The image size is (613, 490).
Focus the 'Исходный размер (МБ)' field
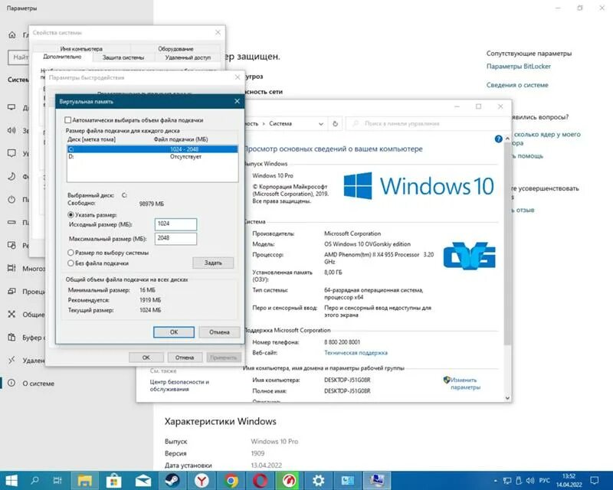click(x=176, y=224)
